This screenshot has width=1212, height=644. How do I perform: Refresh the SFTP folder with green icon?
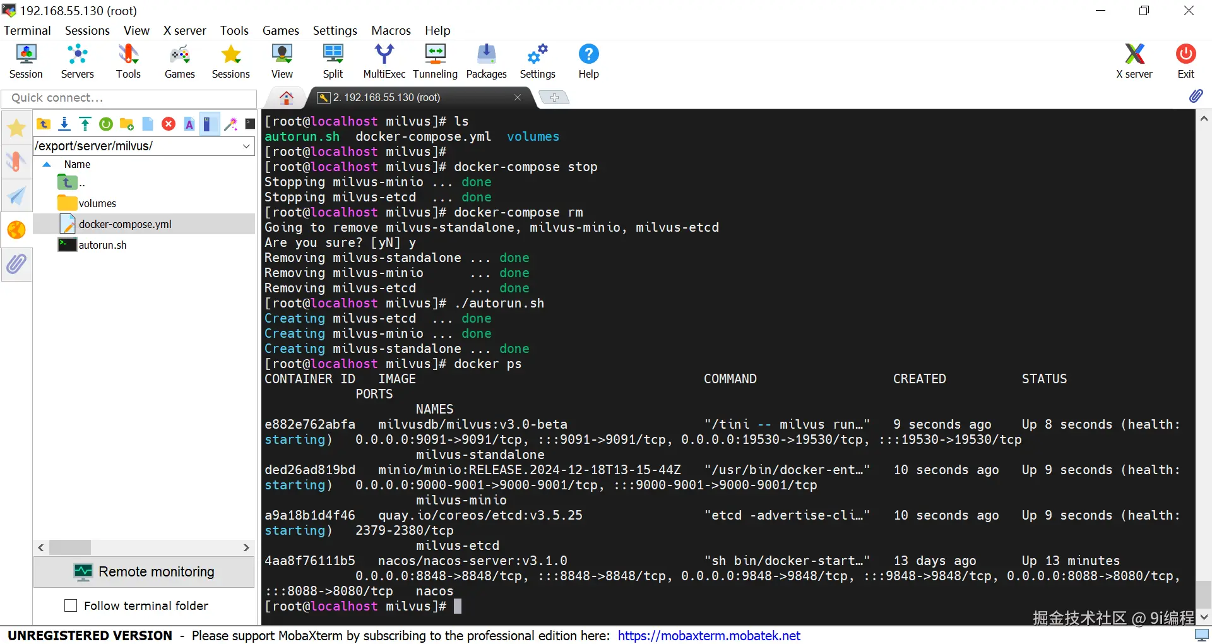click(x=106, y=124)
